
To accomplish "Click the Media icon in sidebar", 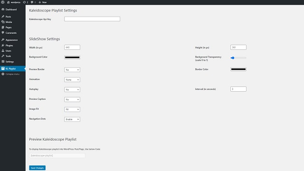I will click(3, 22).
